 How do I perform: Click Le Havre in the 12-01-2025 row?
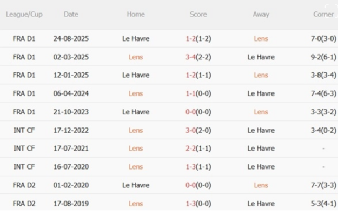pos(136,75)
